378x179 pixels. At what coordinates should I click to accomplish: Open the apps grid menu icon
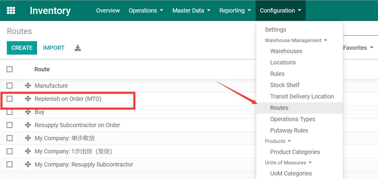[11, 10]
